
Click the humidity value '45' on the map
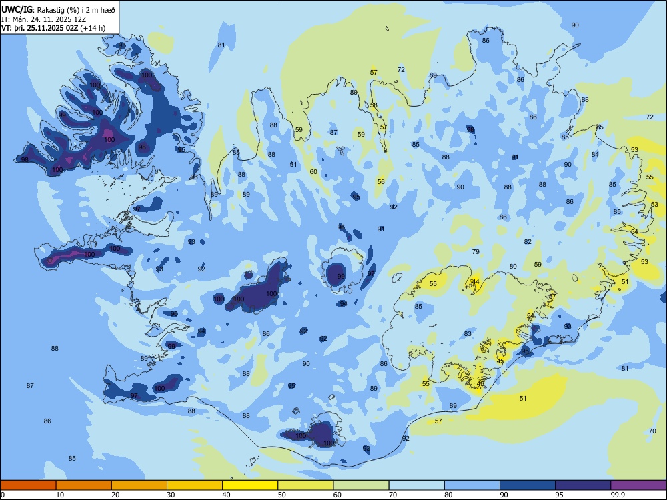pyautogui.click(x=500, y=361)
